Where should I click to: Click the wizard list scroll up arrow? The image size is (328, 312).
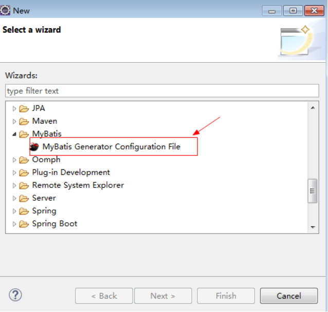coord(313,108)
